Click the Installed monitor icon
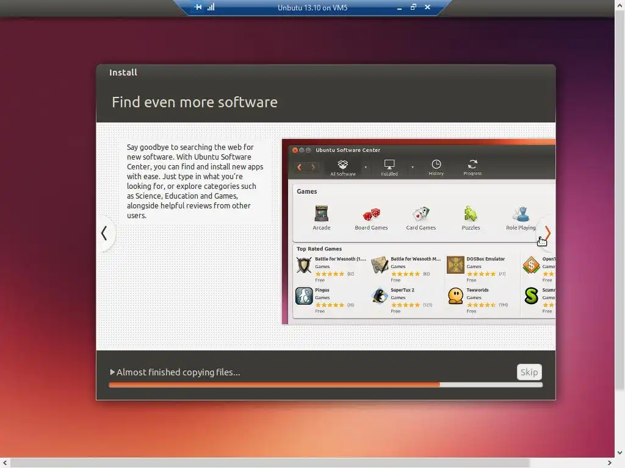Image resolution: width=625 pixels, height=468 pixels. (389, 165)
